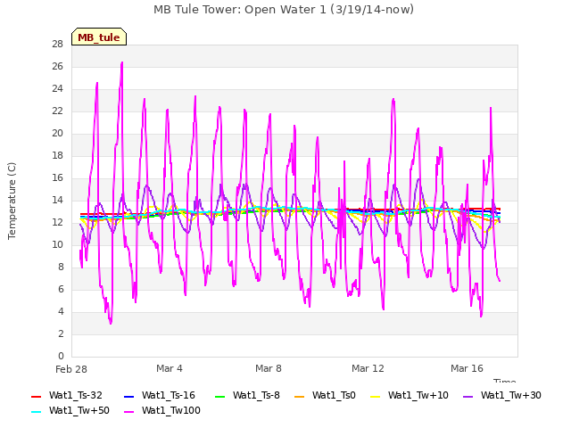Click the blue Wat1_Ts-16 legend swatch

point(128,396)
